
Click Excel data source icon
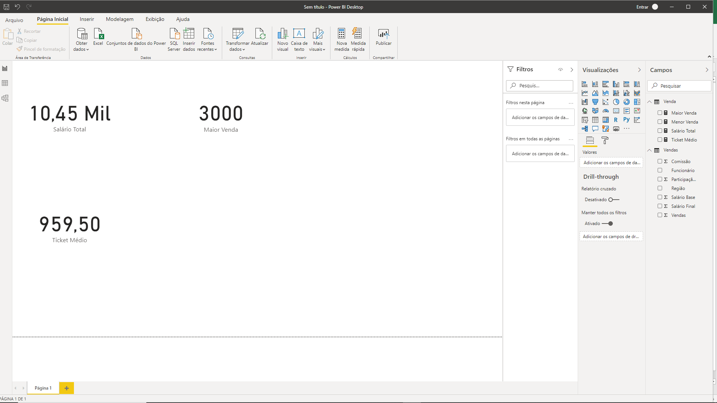tap(98, 38)
